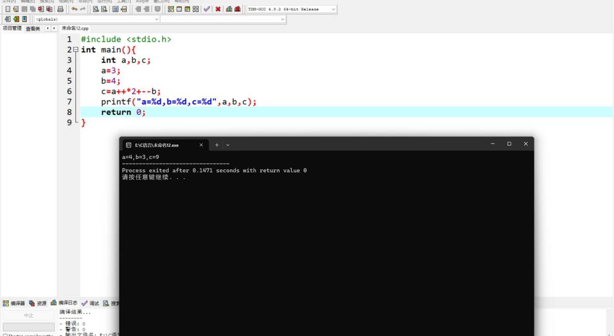Click the right arrow to move sidebar tabs right
Image resolution: width=614 pixels, height=336 pixels.
pyautogui.click(x=54, y=28)
